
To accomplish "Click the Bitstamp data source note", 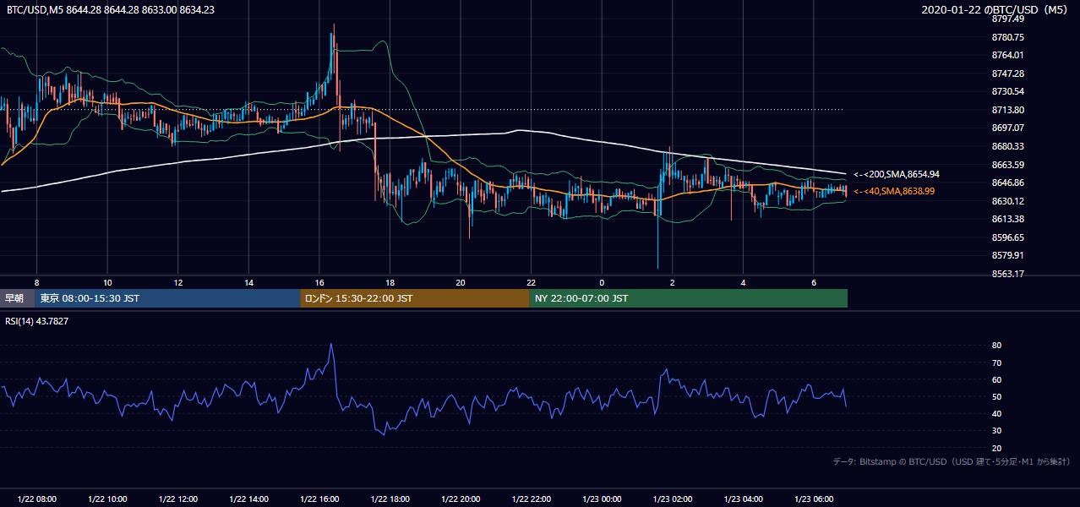I will (x=952, y=461).
